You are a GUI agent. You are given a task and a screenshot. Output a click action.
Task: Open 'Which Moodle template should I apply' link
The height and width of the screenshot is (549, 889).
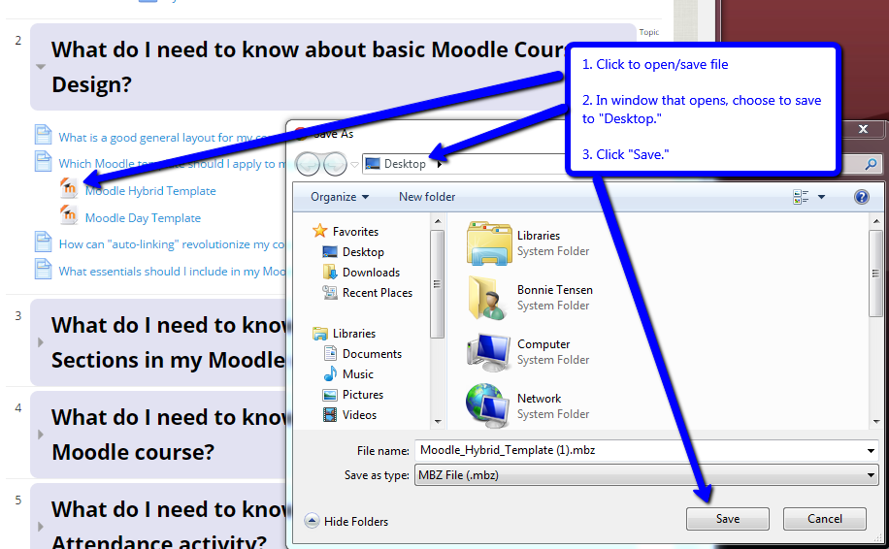[x=173, y=164]
